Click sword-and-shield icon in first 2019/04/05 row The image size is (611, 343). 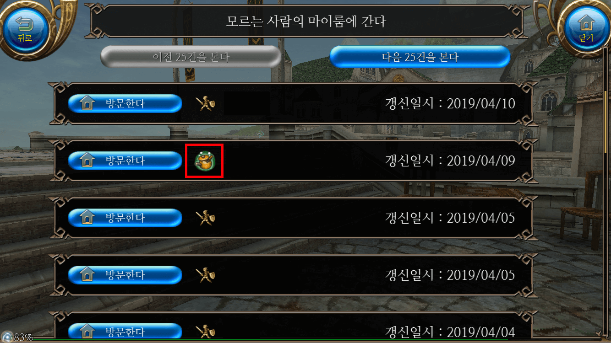[x=205, y=218]
